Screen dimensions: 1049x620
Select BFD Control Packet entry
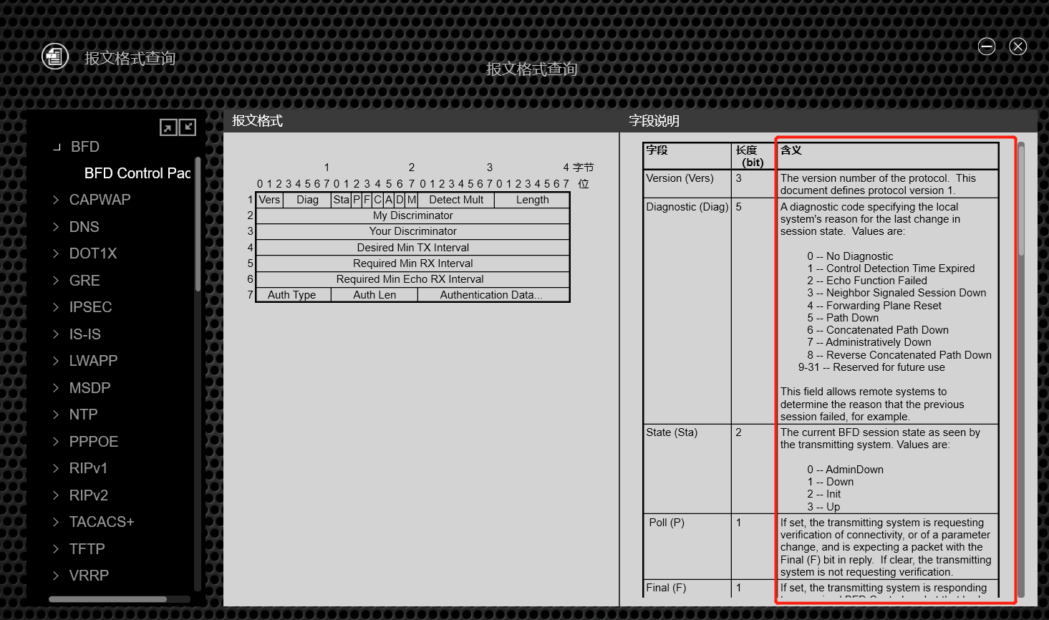(x=137, y=173)
